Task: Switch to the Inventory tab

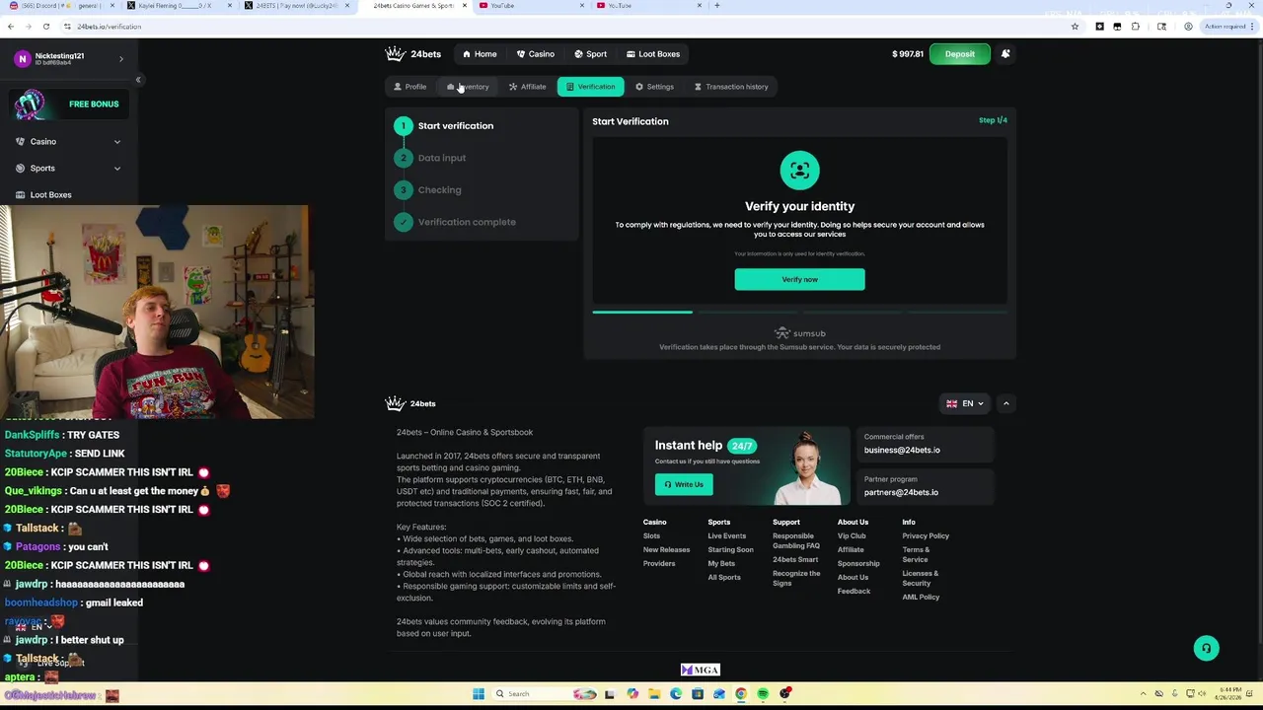Action: point(468,87)
